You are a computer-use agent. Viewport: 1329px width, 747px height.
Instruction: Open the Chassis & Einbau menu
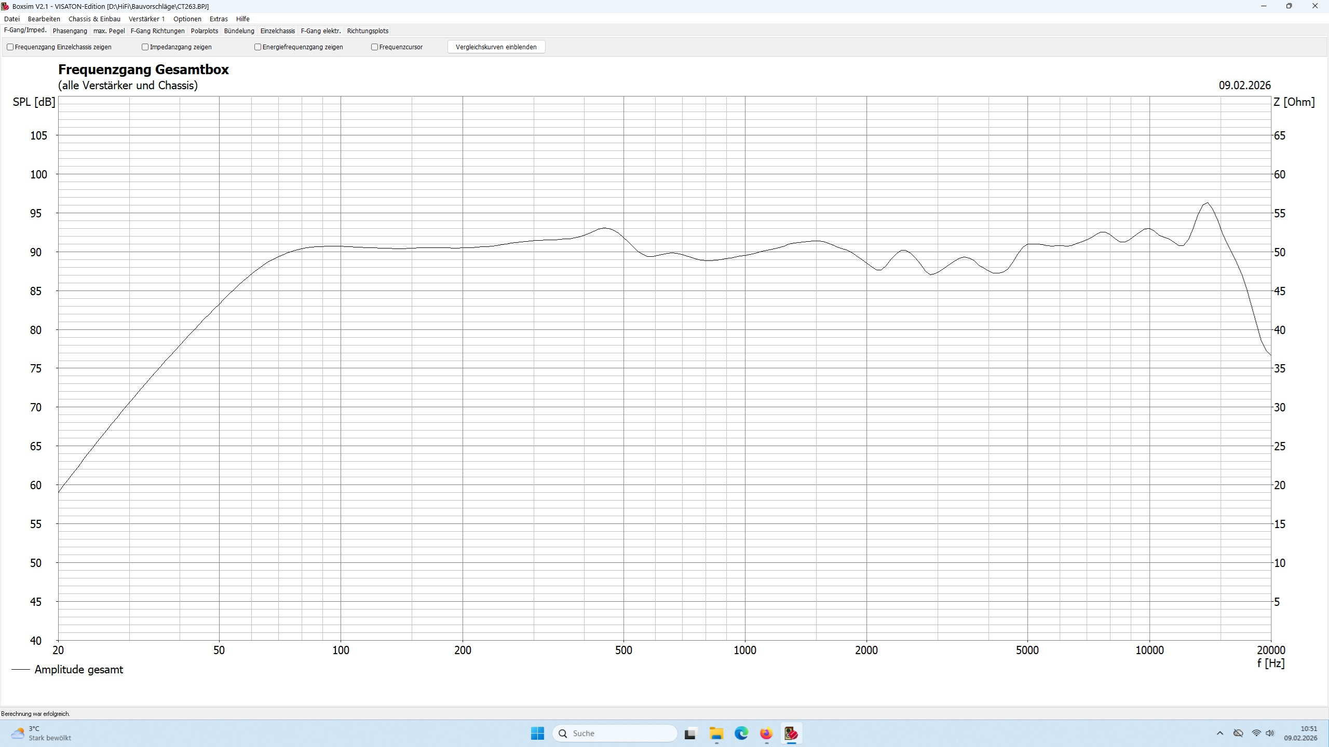94,19
